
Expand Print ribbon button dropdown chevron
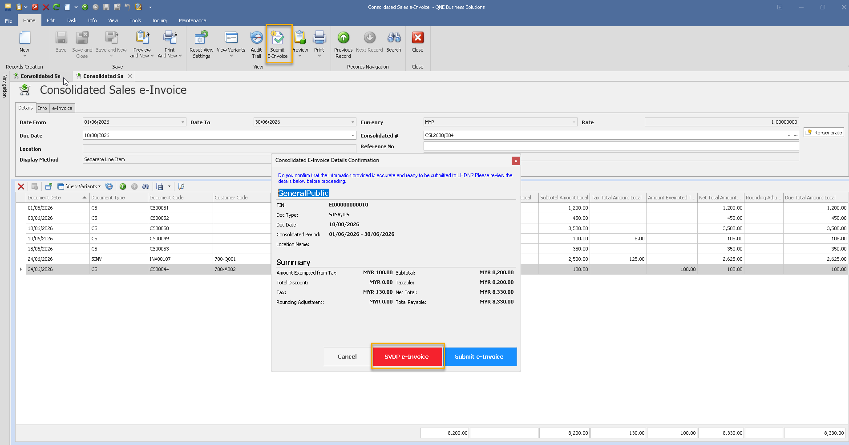319,56
